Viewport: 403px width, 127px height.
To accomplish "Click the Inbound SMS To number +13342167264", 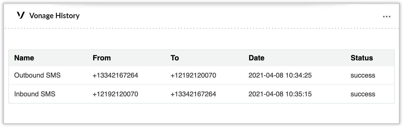I will pos(193,94).
